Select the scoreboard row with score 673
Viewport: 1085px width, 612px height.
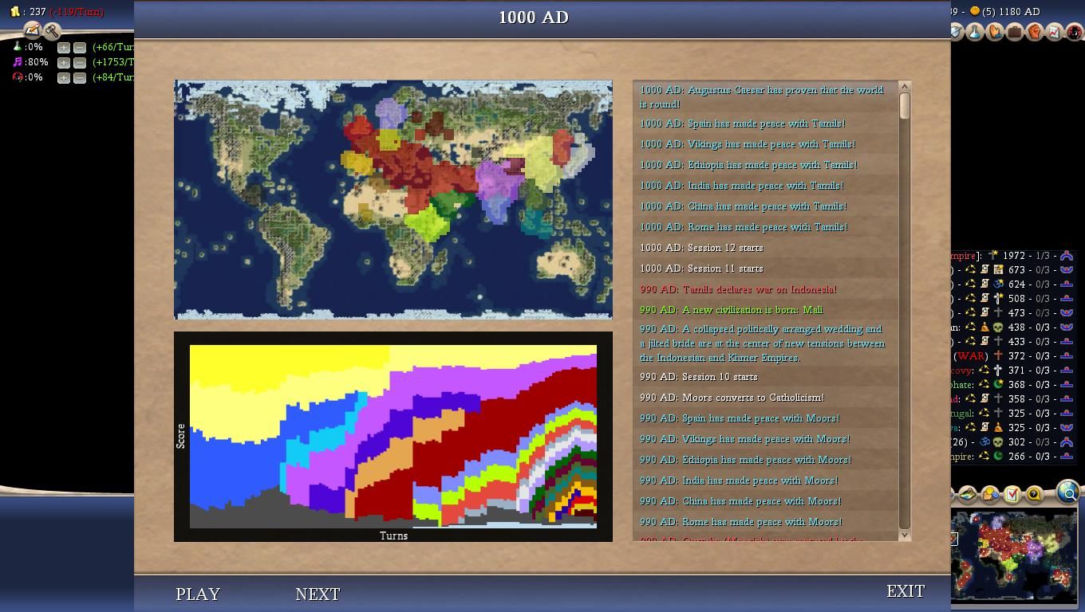tap(1013, 270)
